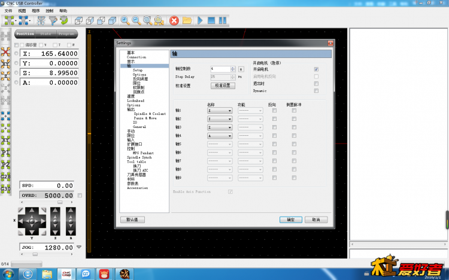This screenshot has width=449, height=280.
Task: Click the green P1 position sidebar icon
Action: 5,152
